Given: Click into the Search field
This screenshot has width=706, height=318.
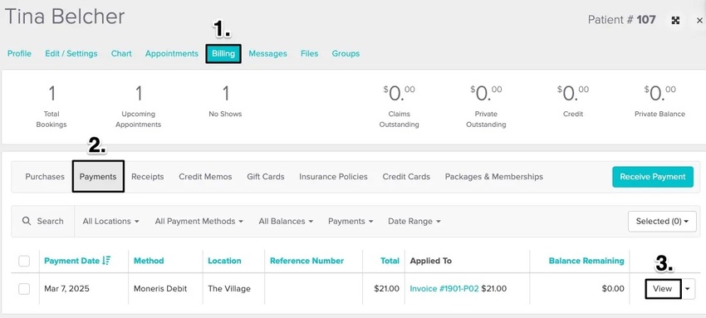Looking at the screenshot, I should pyautogui.click(x=43, y=222).
